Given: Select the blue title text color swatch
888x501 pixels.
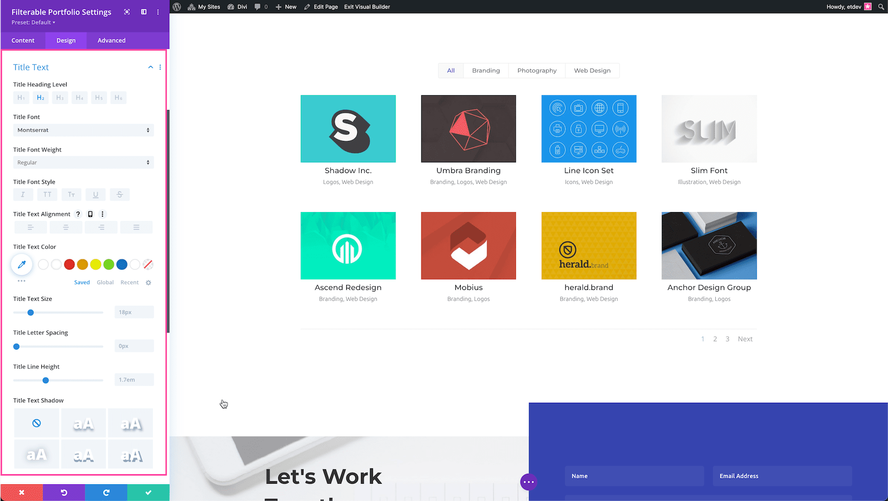Looking at the screenshot, I should 121,264.
